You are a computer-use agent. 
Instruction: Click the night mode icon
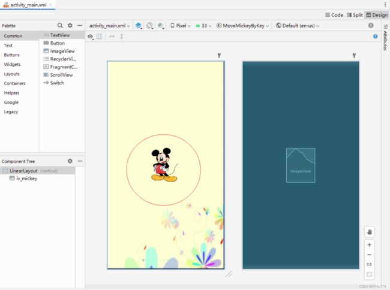coord(161,26)
